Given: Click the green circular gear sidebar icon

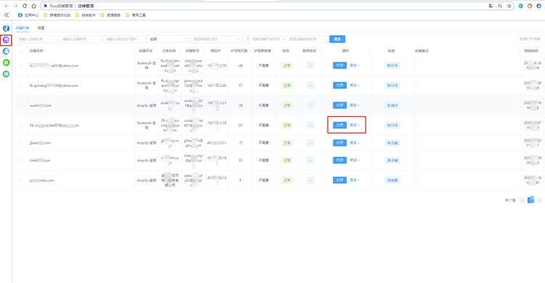Looking at the screenshot, I should 6,62.
